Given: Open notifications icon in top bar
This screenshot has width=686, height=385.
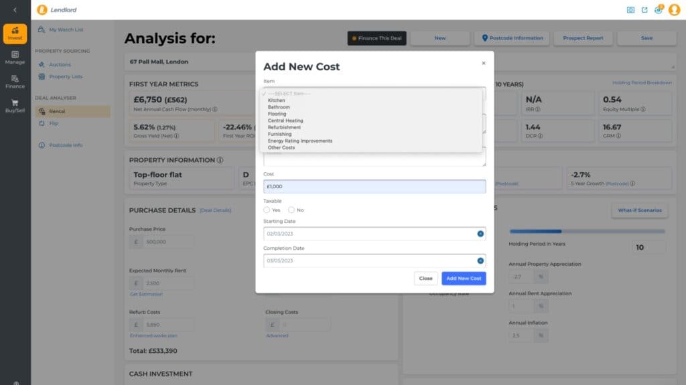Looking at the screenshot, I should coord(659,9).
